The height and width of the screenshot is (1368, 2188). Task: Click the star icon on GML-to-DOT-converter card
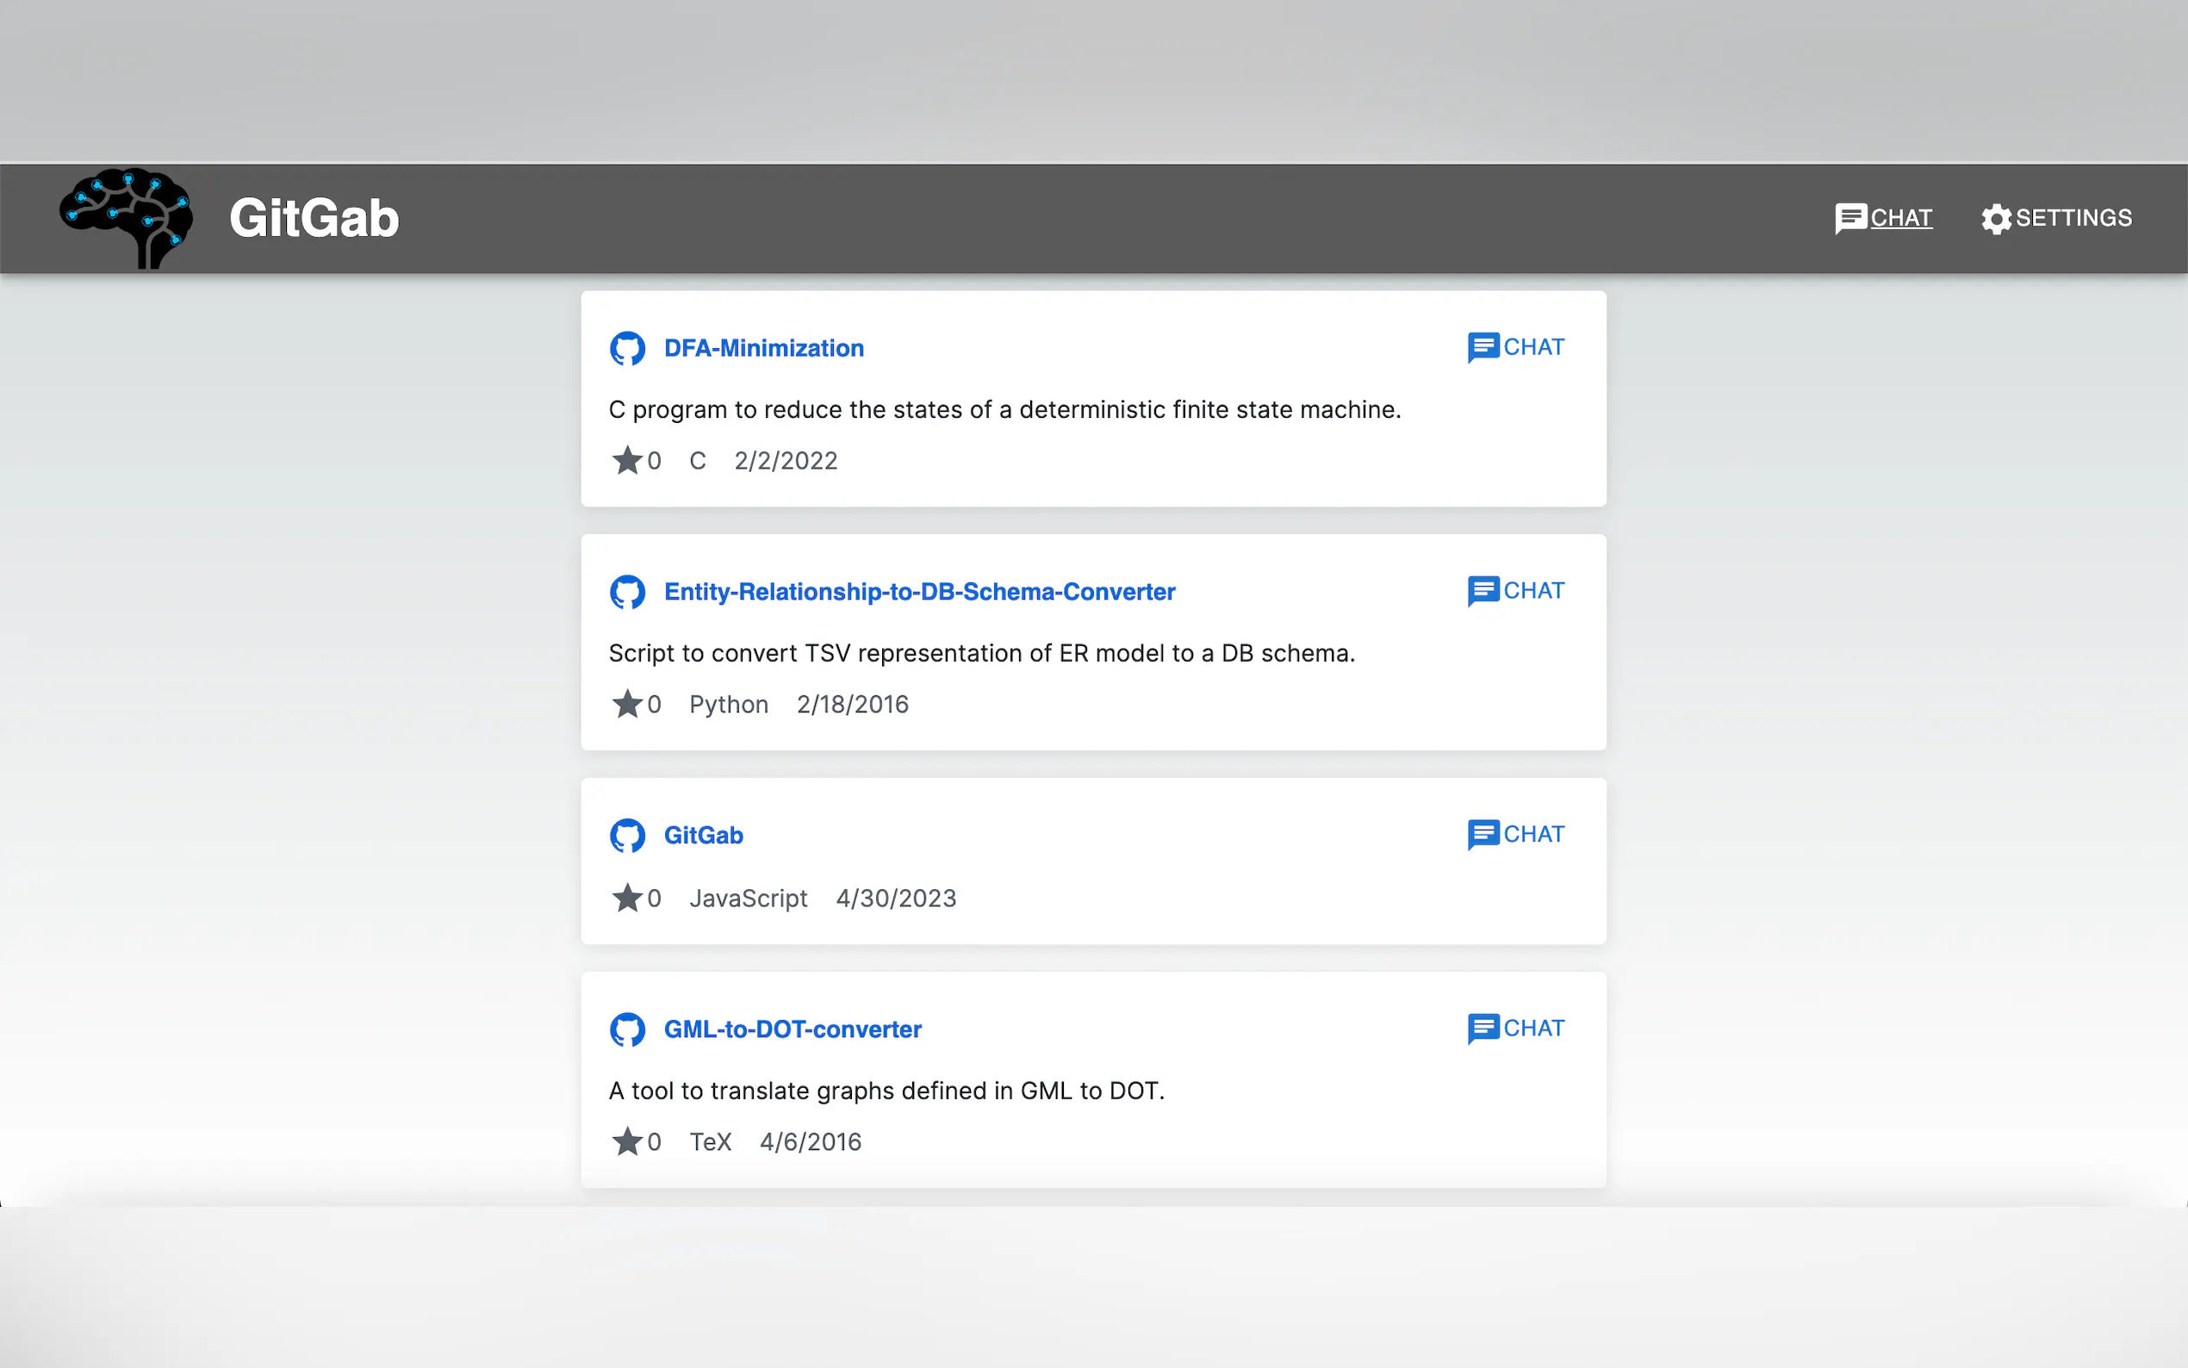coord(627,1141)
